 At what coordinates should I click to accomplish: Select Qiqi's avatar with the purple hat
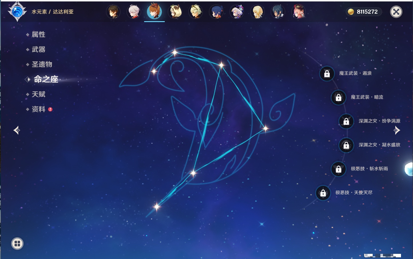(x=237, y=12)
